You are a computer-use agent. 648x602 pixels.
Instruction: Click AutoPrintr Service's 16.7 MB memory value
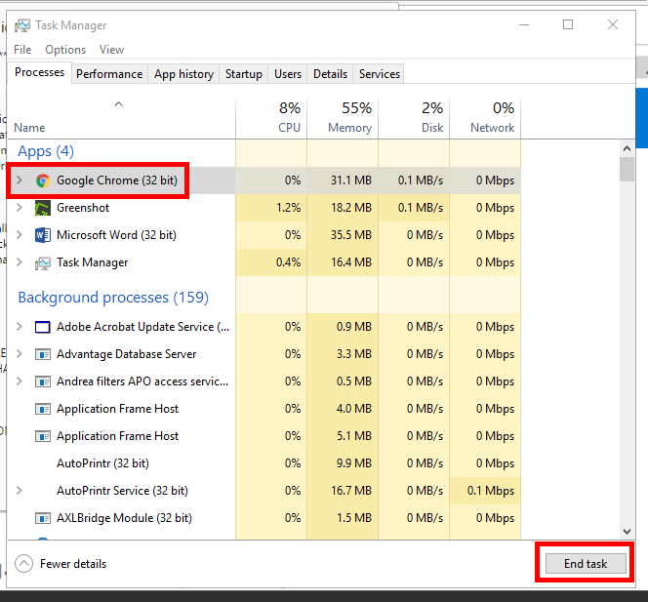pyautogui.click(x=351, y=491)
